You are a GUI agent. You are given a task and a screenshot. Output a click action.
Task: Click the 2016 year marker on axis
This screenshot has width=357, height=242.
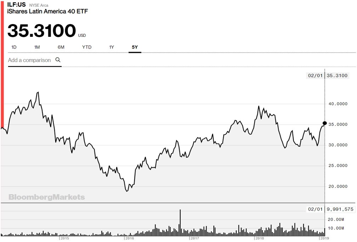click(129, 238)
